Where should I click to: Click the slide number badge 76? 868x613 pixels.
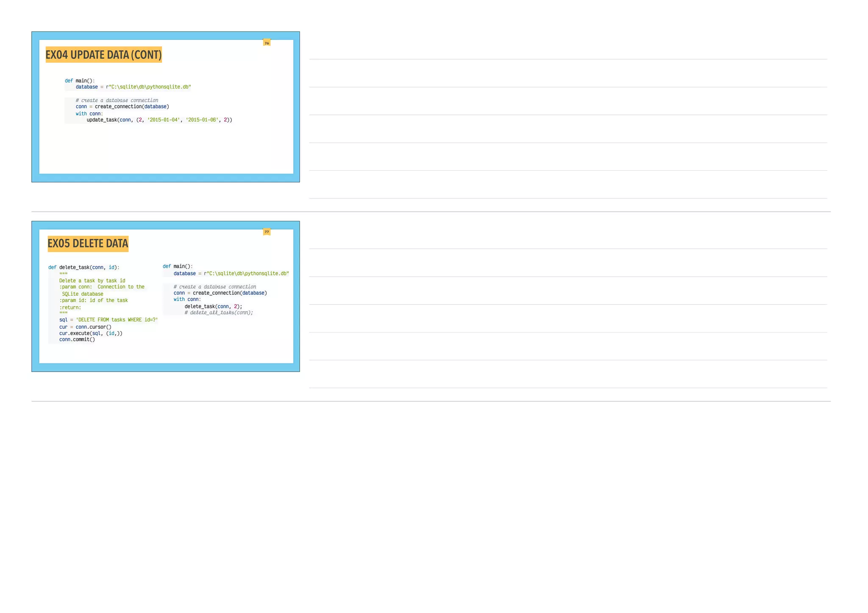point(267,43)
